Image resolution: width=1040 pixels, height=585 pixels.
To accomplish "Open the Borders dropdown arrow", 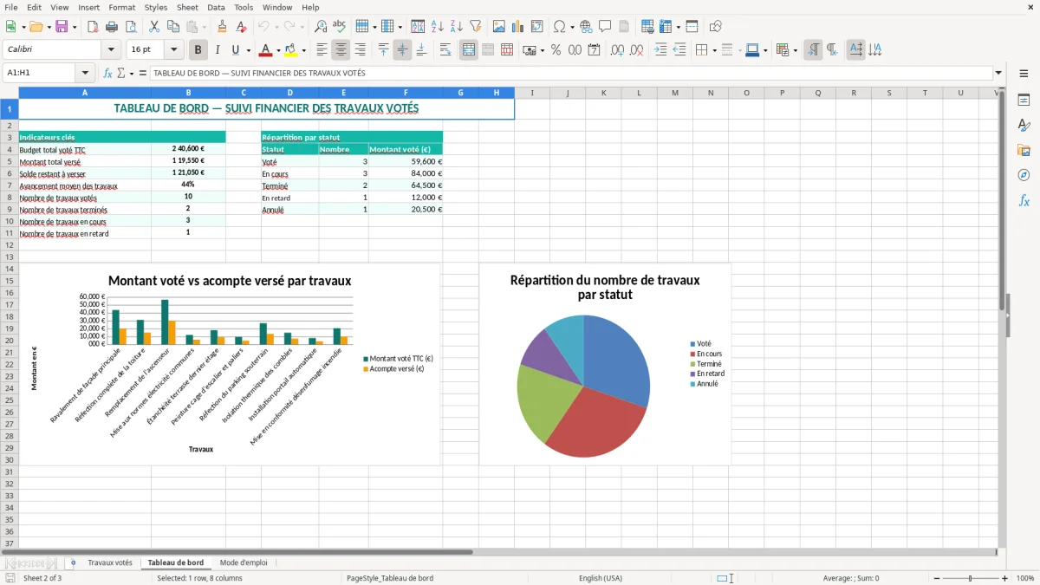I will [x=713, y=50].
